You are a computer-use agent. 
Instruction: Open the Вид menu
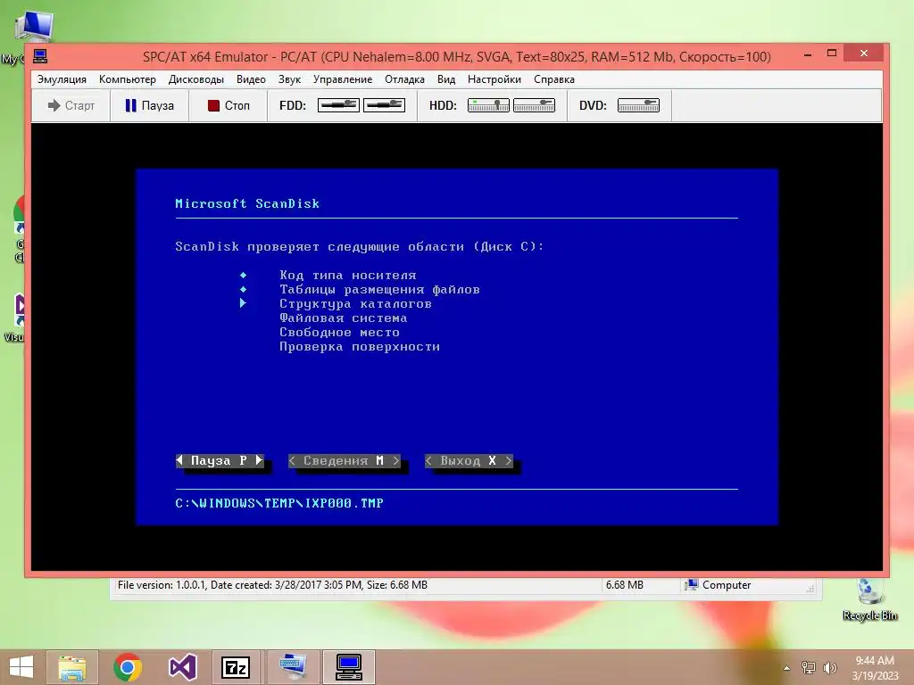click(x=446, y=79)
